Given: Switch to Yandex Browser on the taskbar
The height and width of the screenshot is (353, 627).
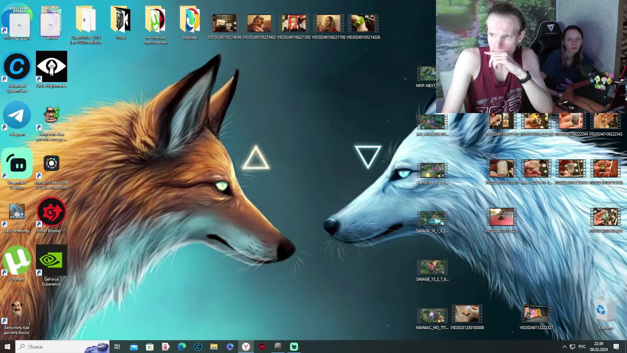Looking at the screenshot, I should [x=246, y=346].
